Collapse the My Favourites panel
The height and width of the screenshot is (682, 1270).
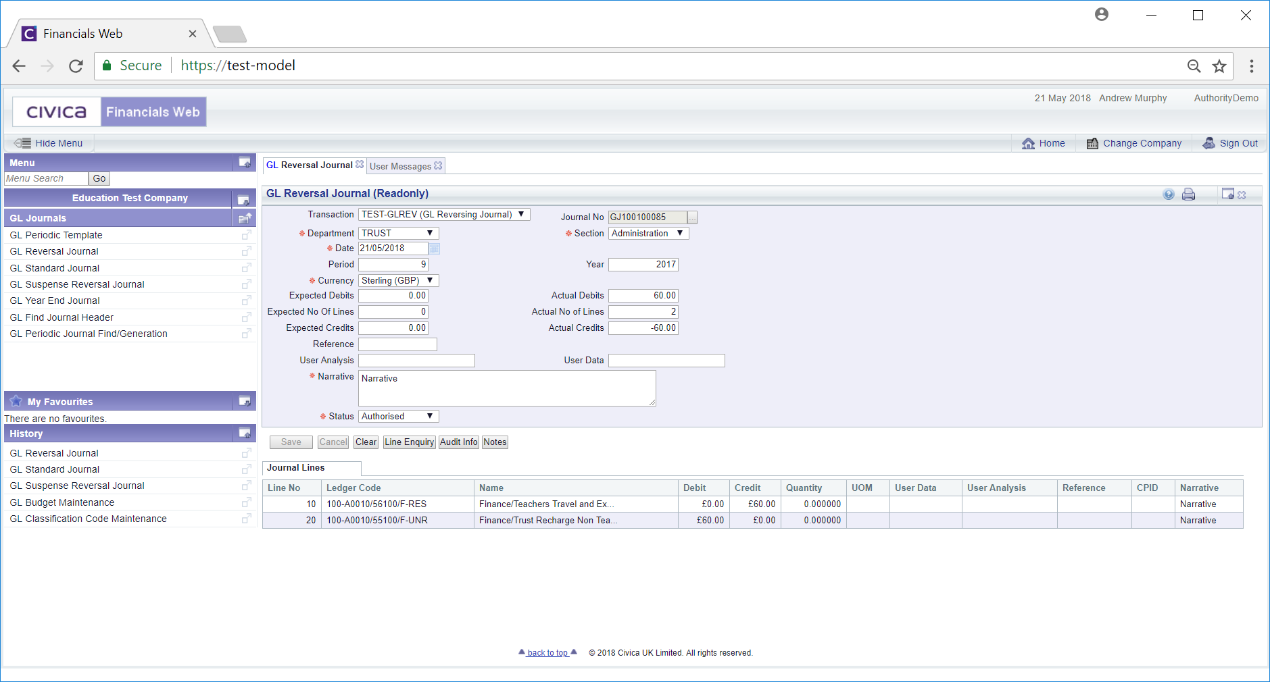pos(245,401)
